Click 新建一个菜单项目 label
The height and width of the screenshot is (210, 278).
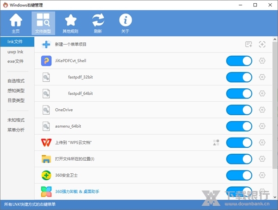tap(70, 44)
